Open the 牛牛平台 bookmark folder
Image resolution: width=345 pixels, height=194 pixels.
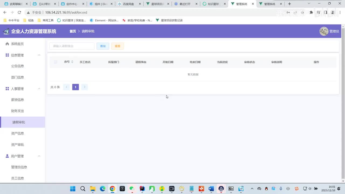(x=11, y=20)
